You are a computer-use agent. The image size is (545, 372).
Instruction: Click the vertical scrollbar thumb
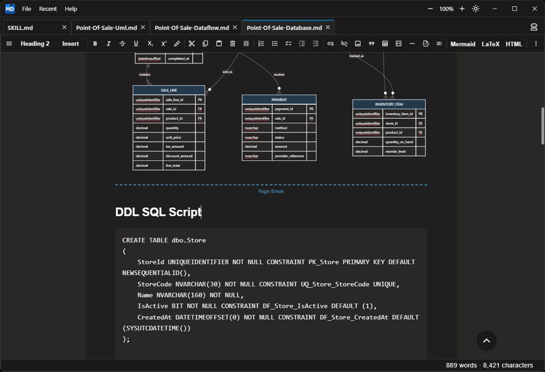[542, 126]
